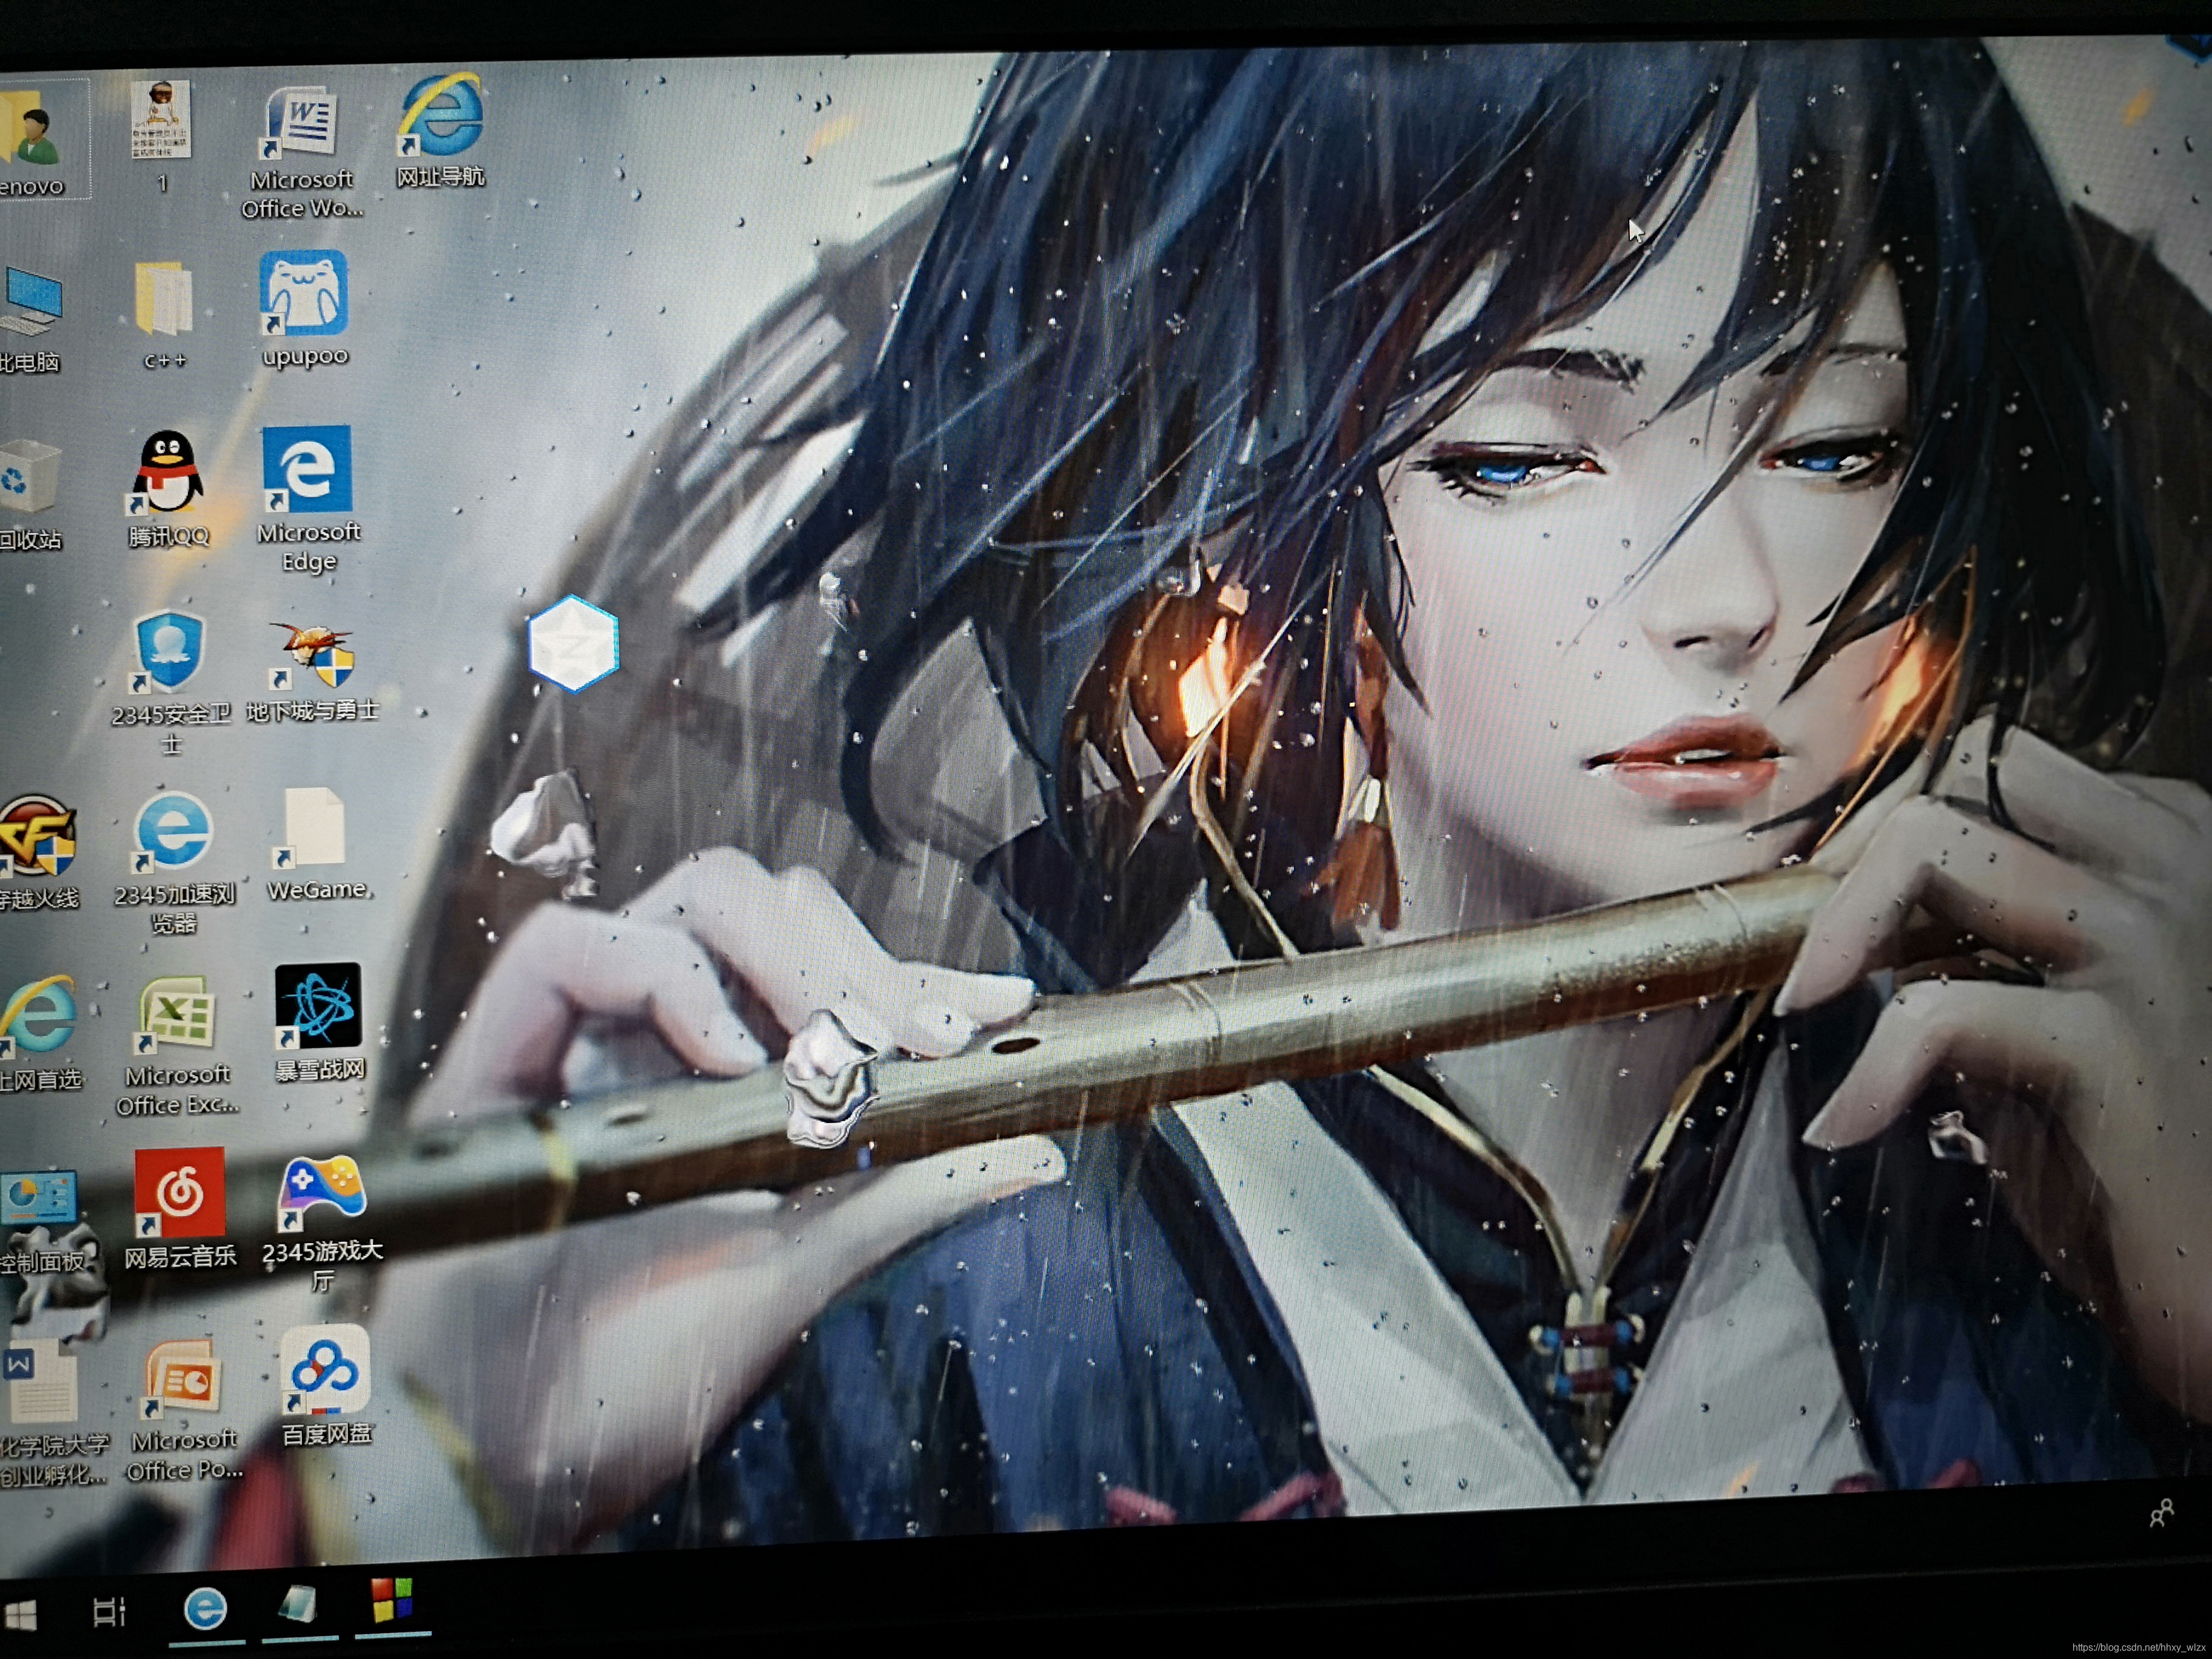Launch 百度网盘 cloud drive icon

(x=325, y=1371)
